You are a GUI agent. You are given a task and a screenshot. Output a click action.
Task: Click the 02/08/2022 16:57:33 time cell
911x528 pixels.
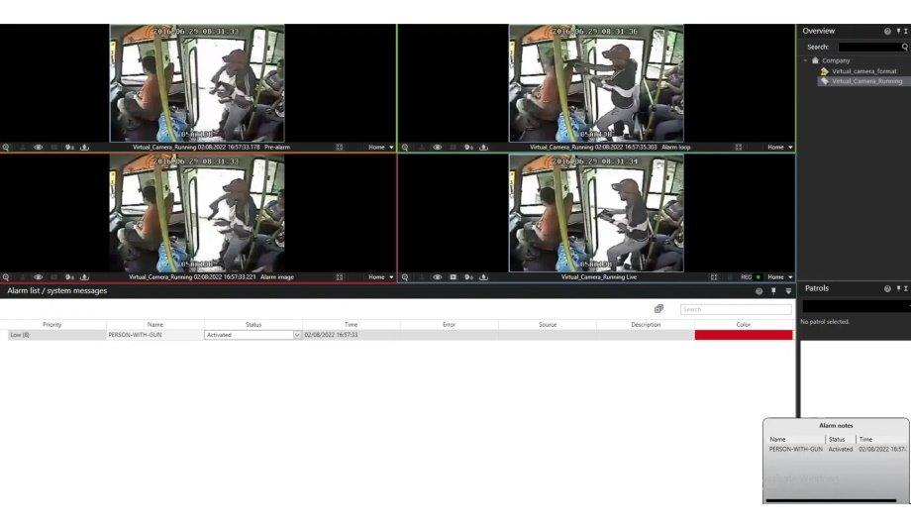click(x=351, y=335)
